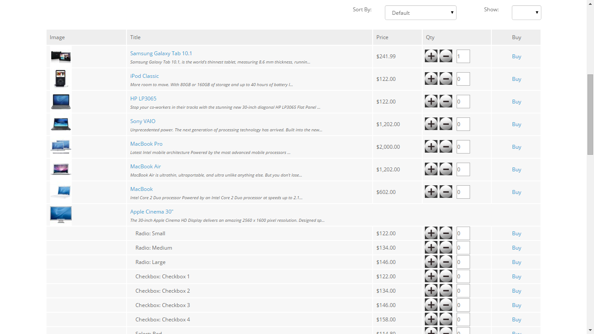Increase quantity for Checkbox 2 option

pyautogui.click(x=431, y=291)
